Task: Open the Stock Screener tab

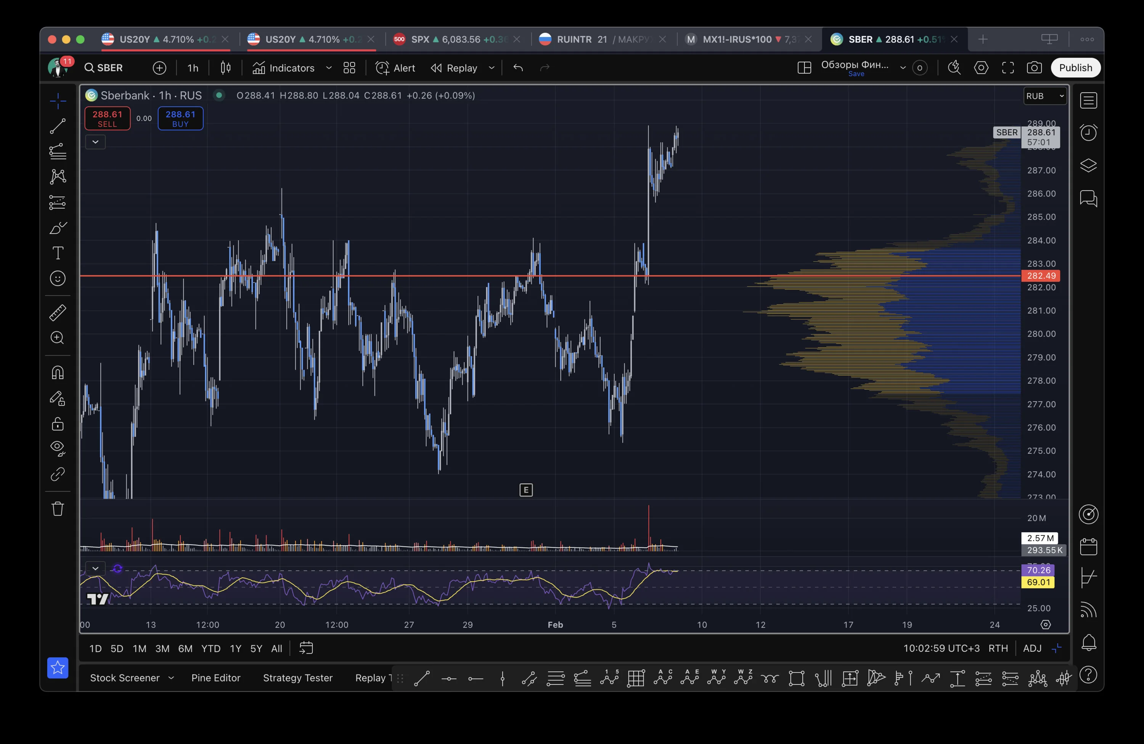Action: pyautogui.click(x=125, y=678)
